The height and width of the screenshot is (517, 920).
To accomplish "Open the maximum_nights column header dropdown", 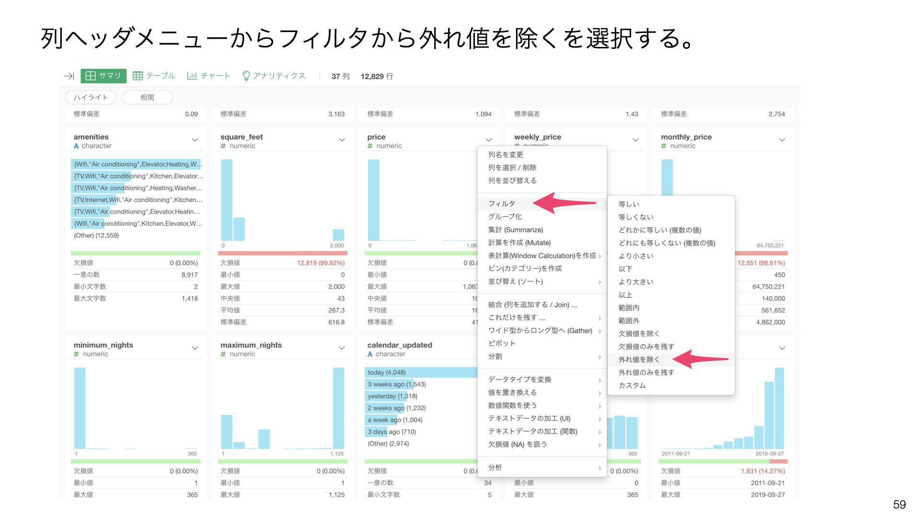I will [342, 348].
